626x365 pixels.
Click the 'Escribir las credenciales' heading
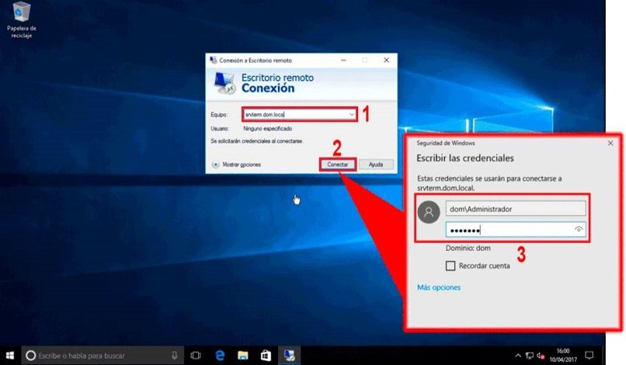coord(465,158)
